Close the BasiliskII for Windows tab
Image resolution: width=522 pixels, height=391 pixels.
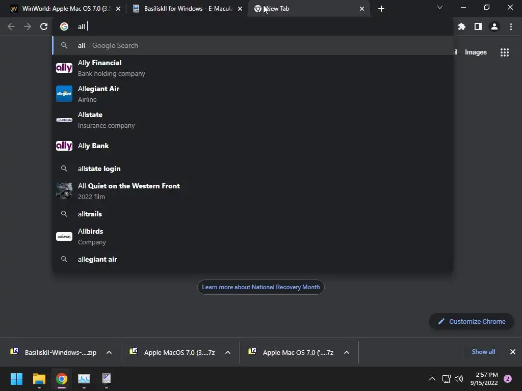pos(240,9)
